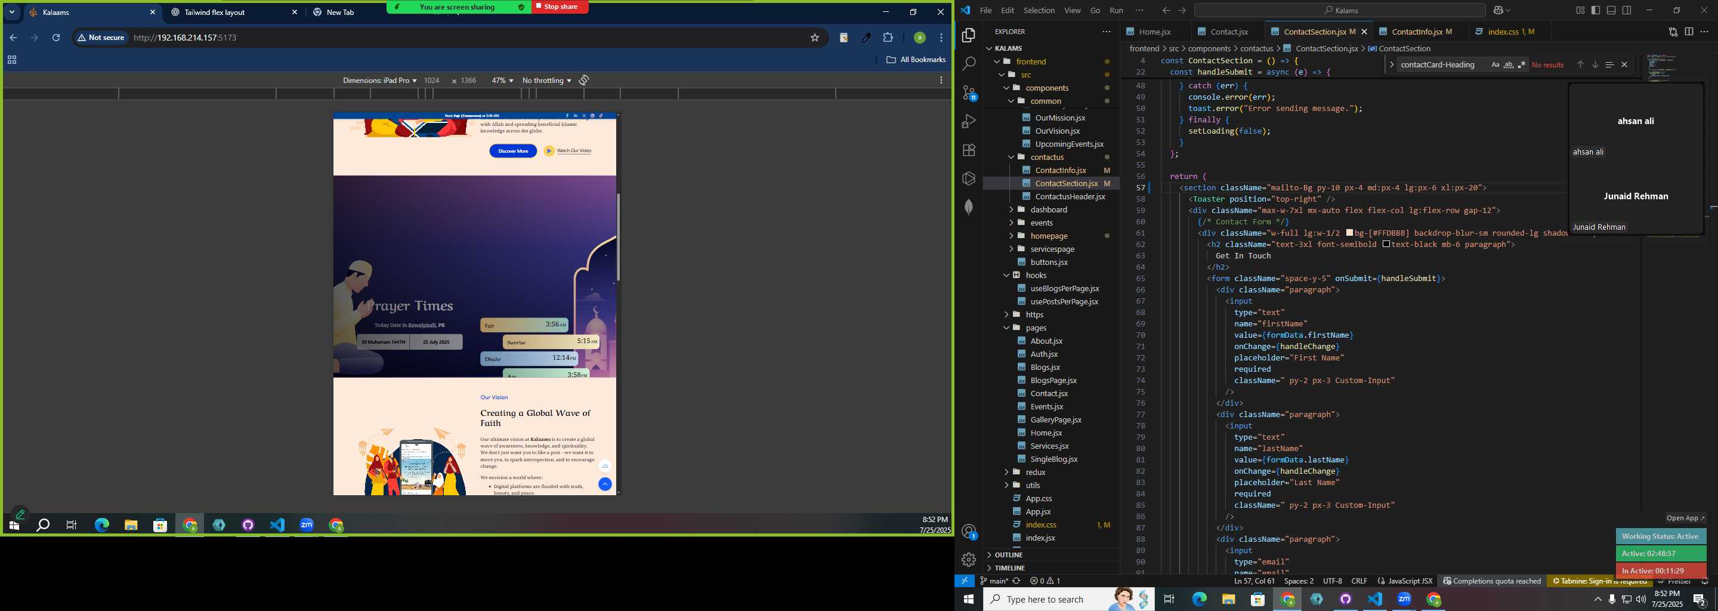Open the File menu in VS Code

point(985,11)
